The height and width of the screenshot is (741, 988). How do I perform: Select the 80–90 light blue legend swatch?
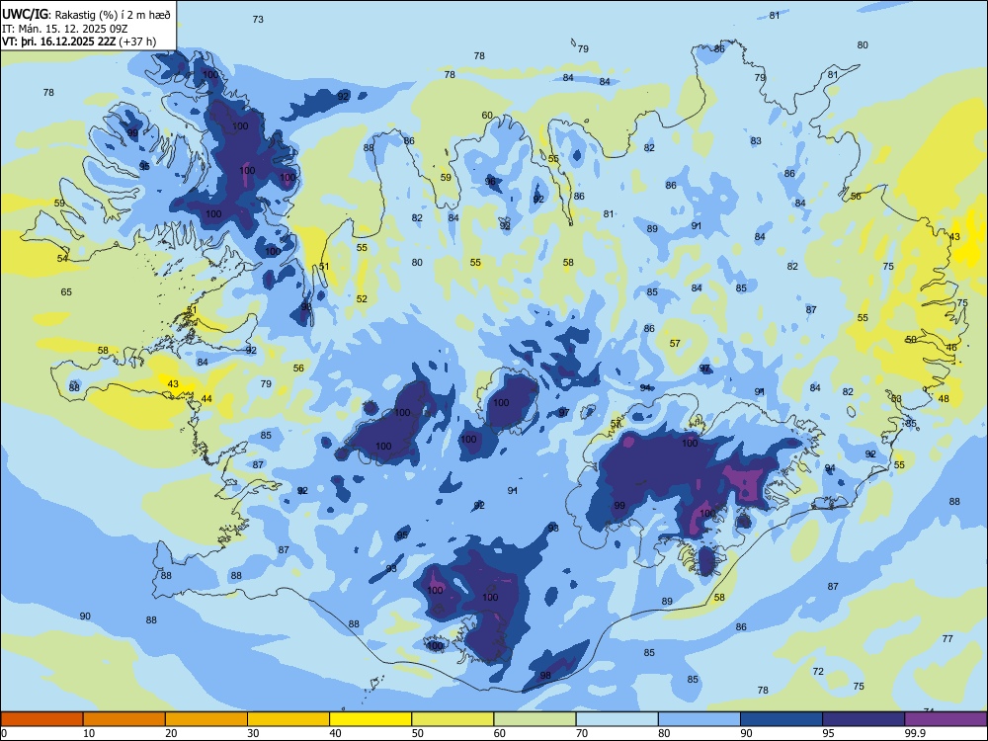pyautogui.click(x=700, y=719)
